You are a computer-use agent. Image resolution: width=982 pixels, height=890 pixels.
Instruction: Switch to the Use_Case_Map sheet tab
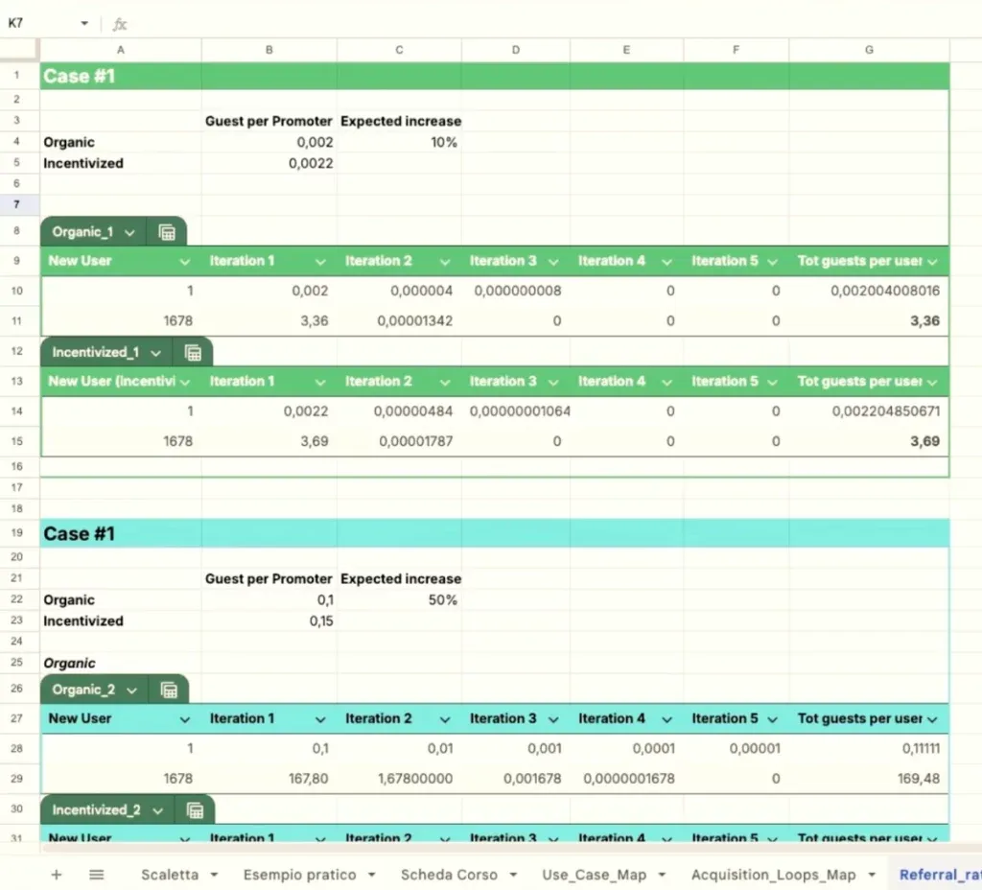coord(595,875)
